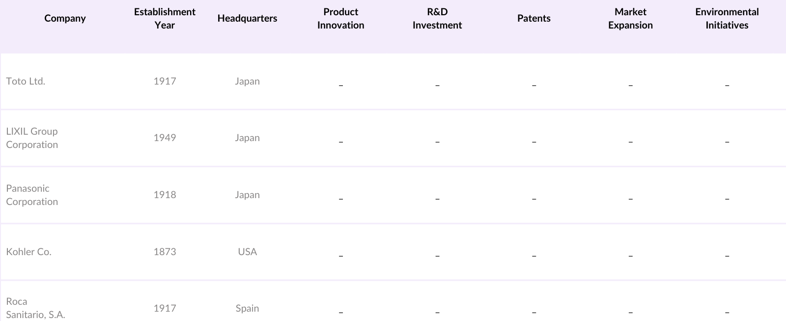Image resolution: width=786 pixels, height=321 pixels.
Task: Select the Spain headquarters cell
Action: pyautogui.click(x=247, y=308)
